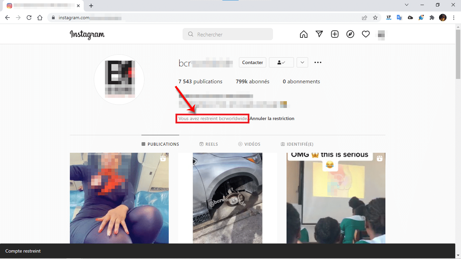Open the tab search chevron
Image resolution: width=461 pixels, height=259 pixels.
(407, 5)
